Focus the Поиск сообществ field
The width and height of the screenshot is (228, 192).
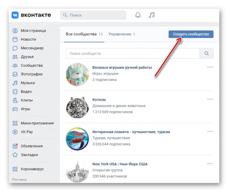[133, 53]
